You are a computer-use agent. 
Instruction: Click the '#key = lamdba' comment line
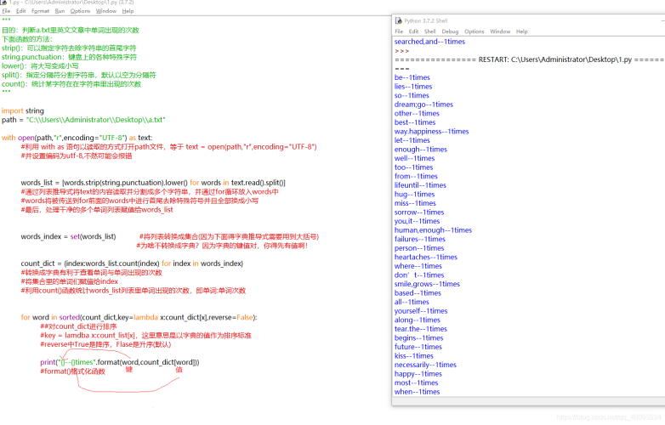pos(145,336)
